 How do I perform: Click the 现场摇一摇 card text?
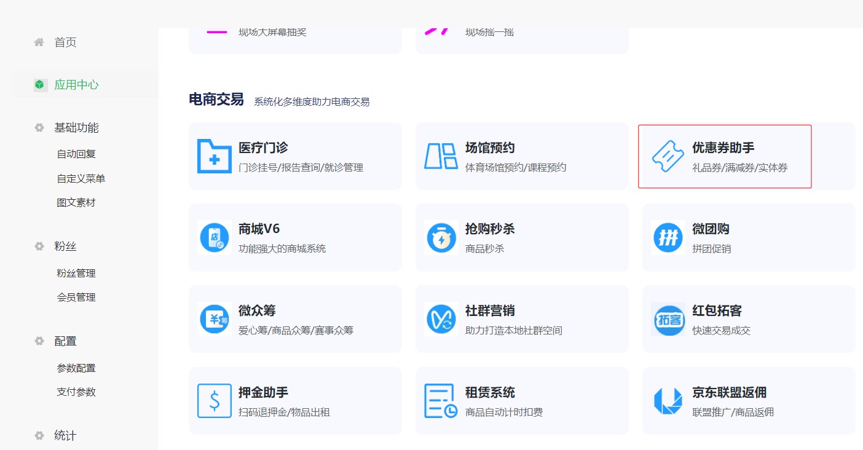[x=489, y=32]
